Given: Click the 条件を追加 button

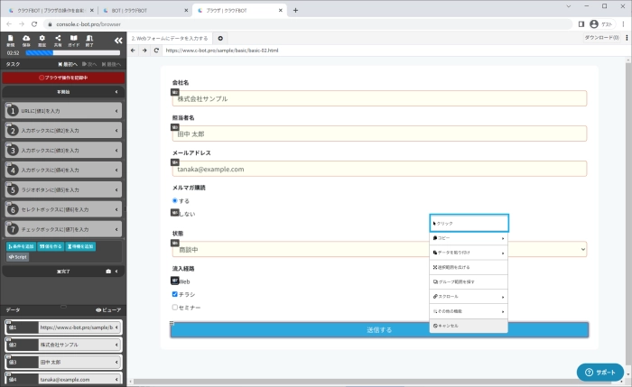Looking at the screenshot, I should point(22,246).
